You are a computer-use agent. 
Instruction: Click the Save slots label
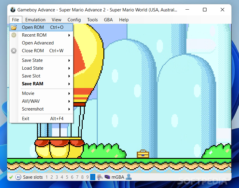pos(33,177)
